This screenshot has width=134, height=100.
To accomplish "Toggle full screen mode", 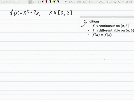I will [x=131, y=2].
